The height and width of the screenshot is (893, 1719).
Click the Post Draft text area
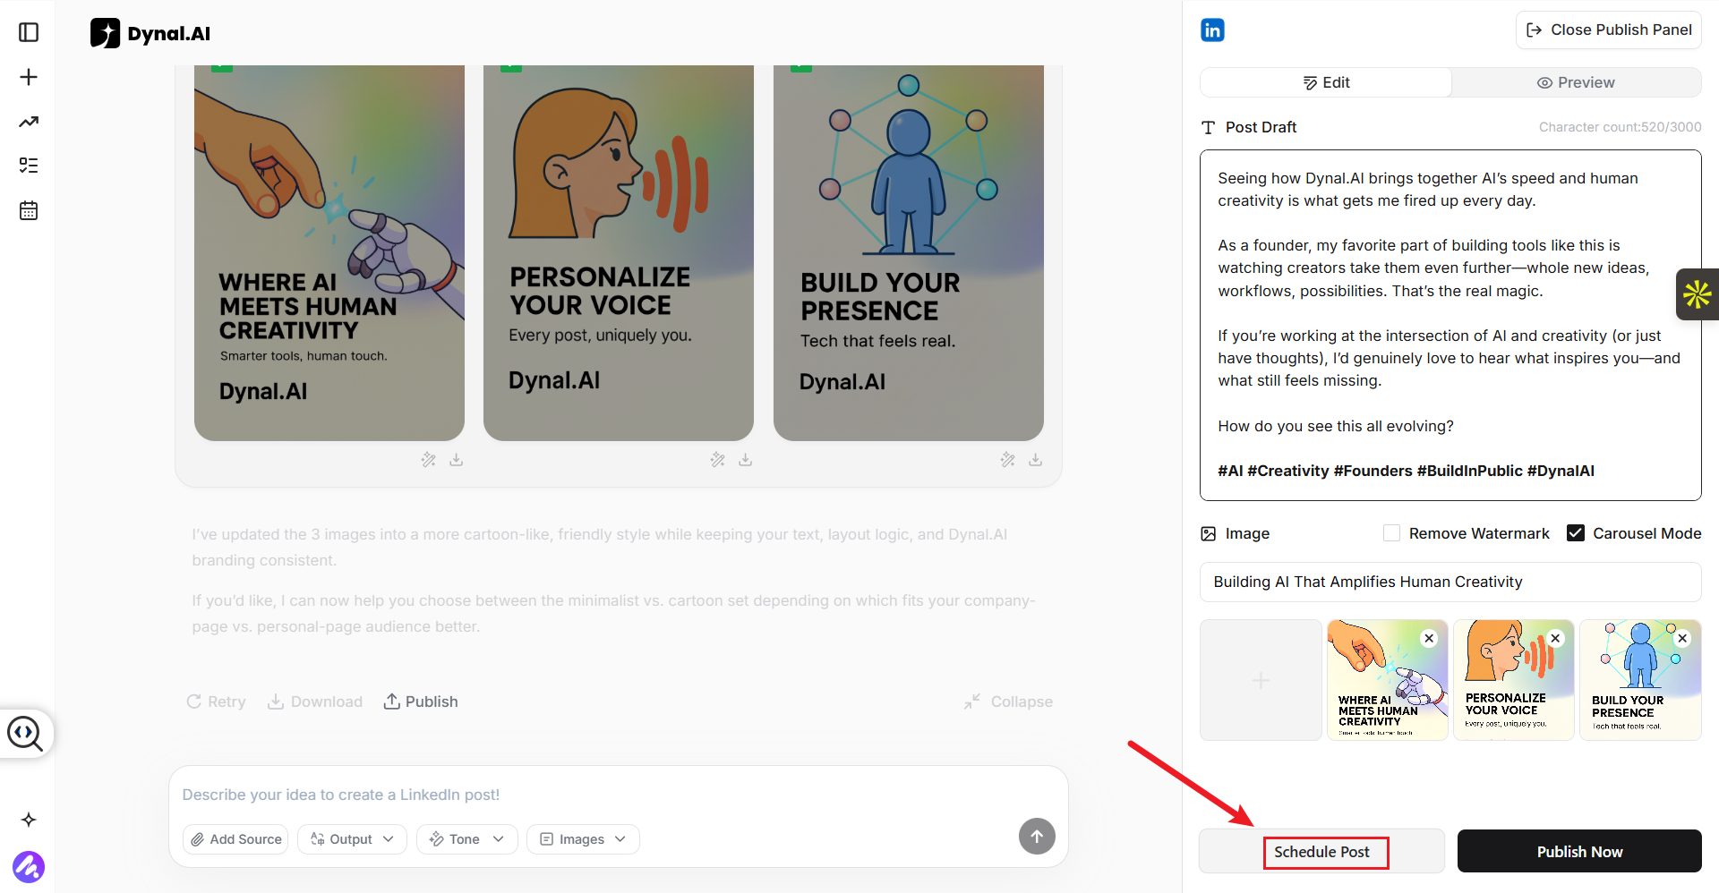coord(1450,325)
